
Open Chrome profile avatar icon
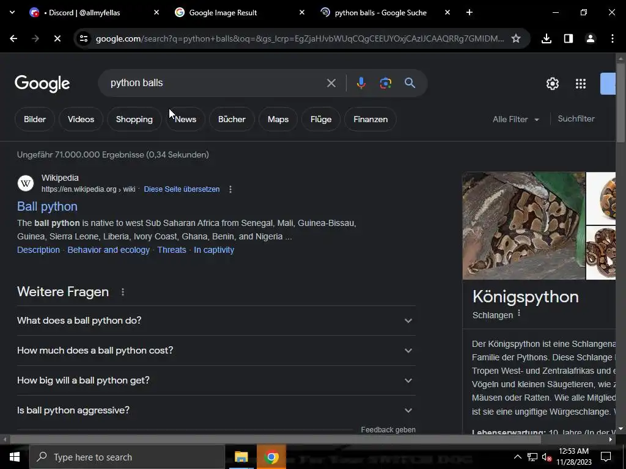[591, 38]
